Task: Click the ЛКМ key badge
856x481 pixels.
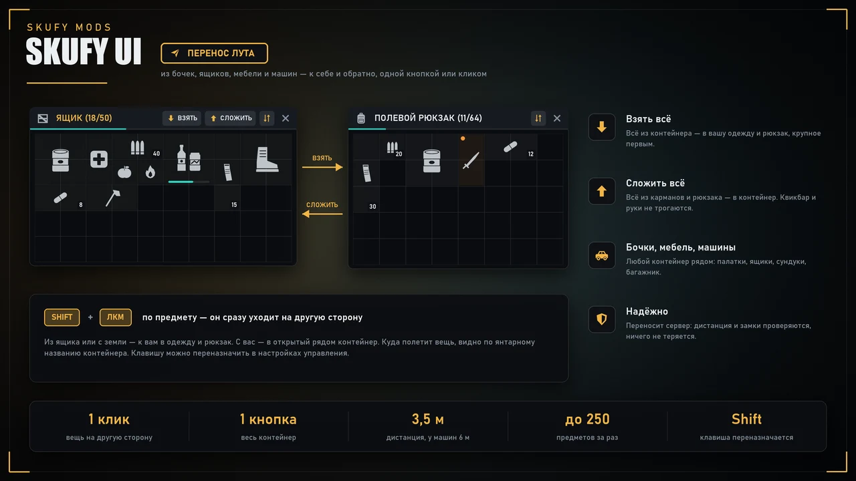Action: coord(116,317)
